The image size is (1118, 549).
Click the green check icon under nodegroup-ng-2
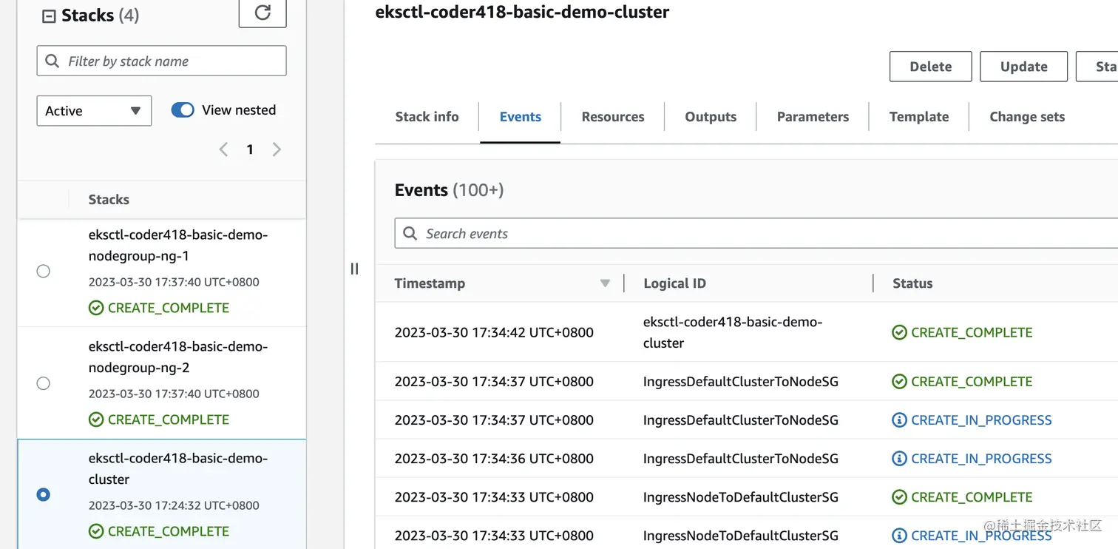click(x=96, y=420)
